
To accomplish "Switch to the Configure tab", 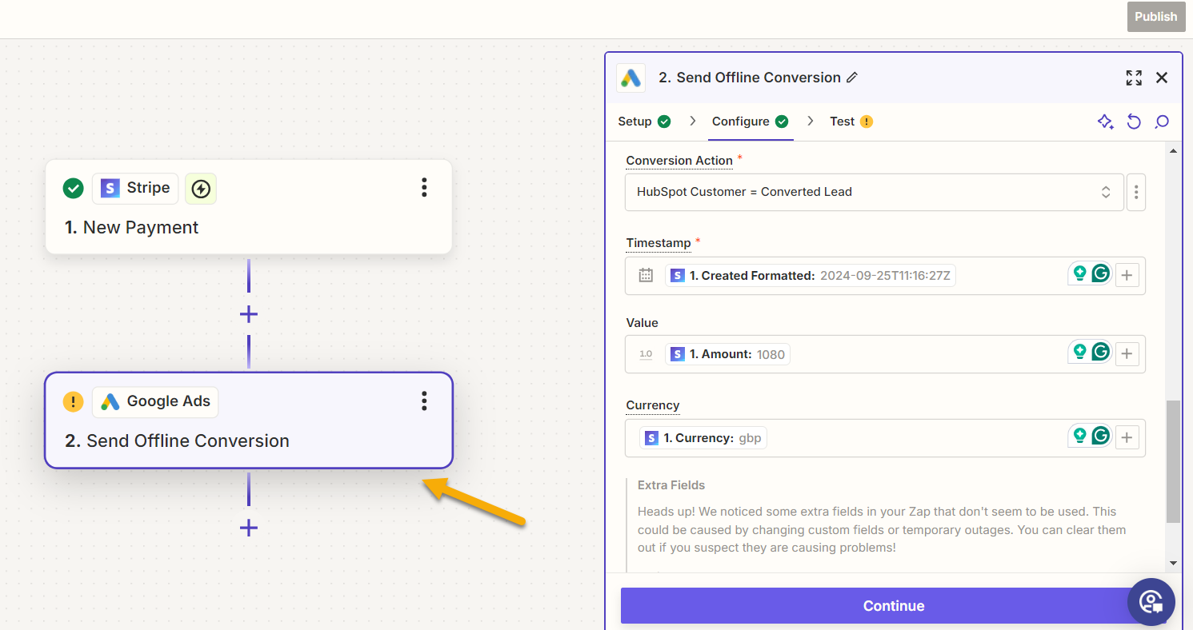I will tap(750, 122).
